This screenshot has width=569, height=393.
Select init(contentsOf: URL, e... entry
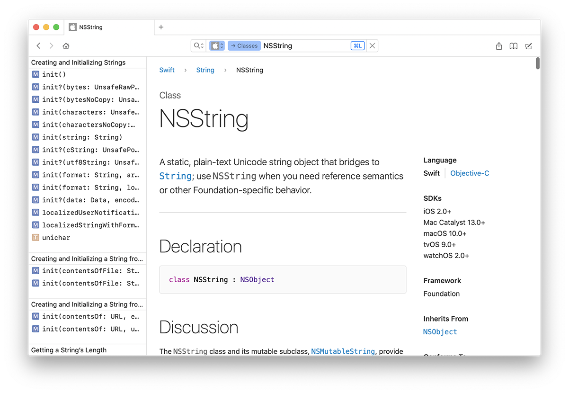click(x=88, y=316)
